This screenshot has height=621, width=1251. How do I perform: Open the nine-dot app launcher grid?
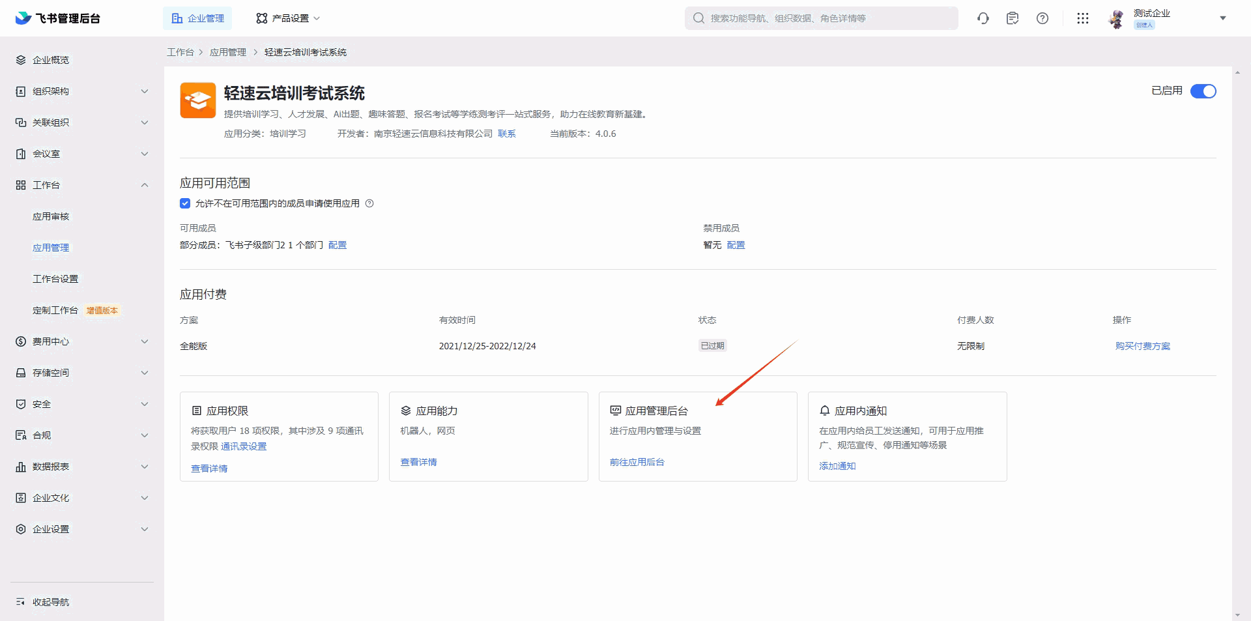click(x=1083, y=18)
